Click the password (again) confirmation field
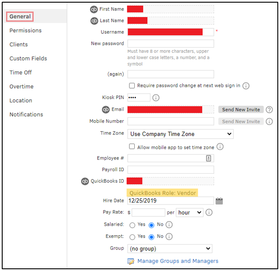This screenshot has height=271, width=280. 170,74
